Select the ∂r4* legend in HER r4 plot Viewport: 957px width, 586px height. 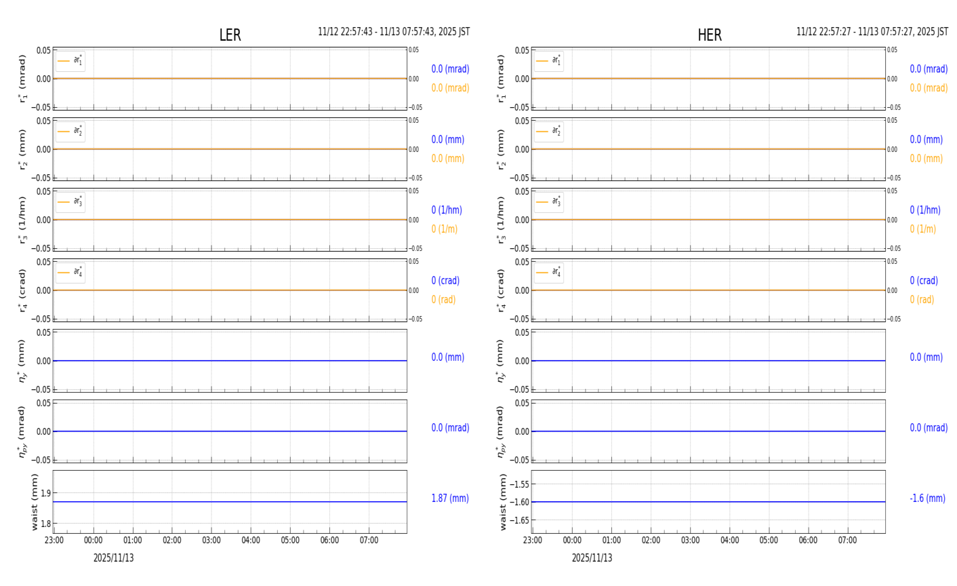[549, 273]
